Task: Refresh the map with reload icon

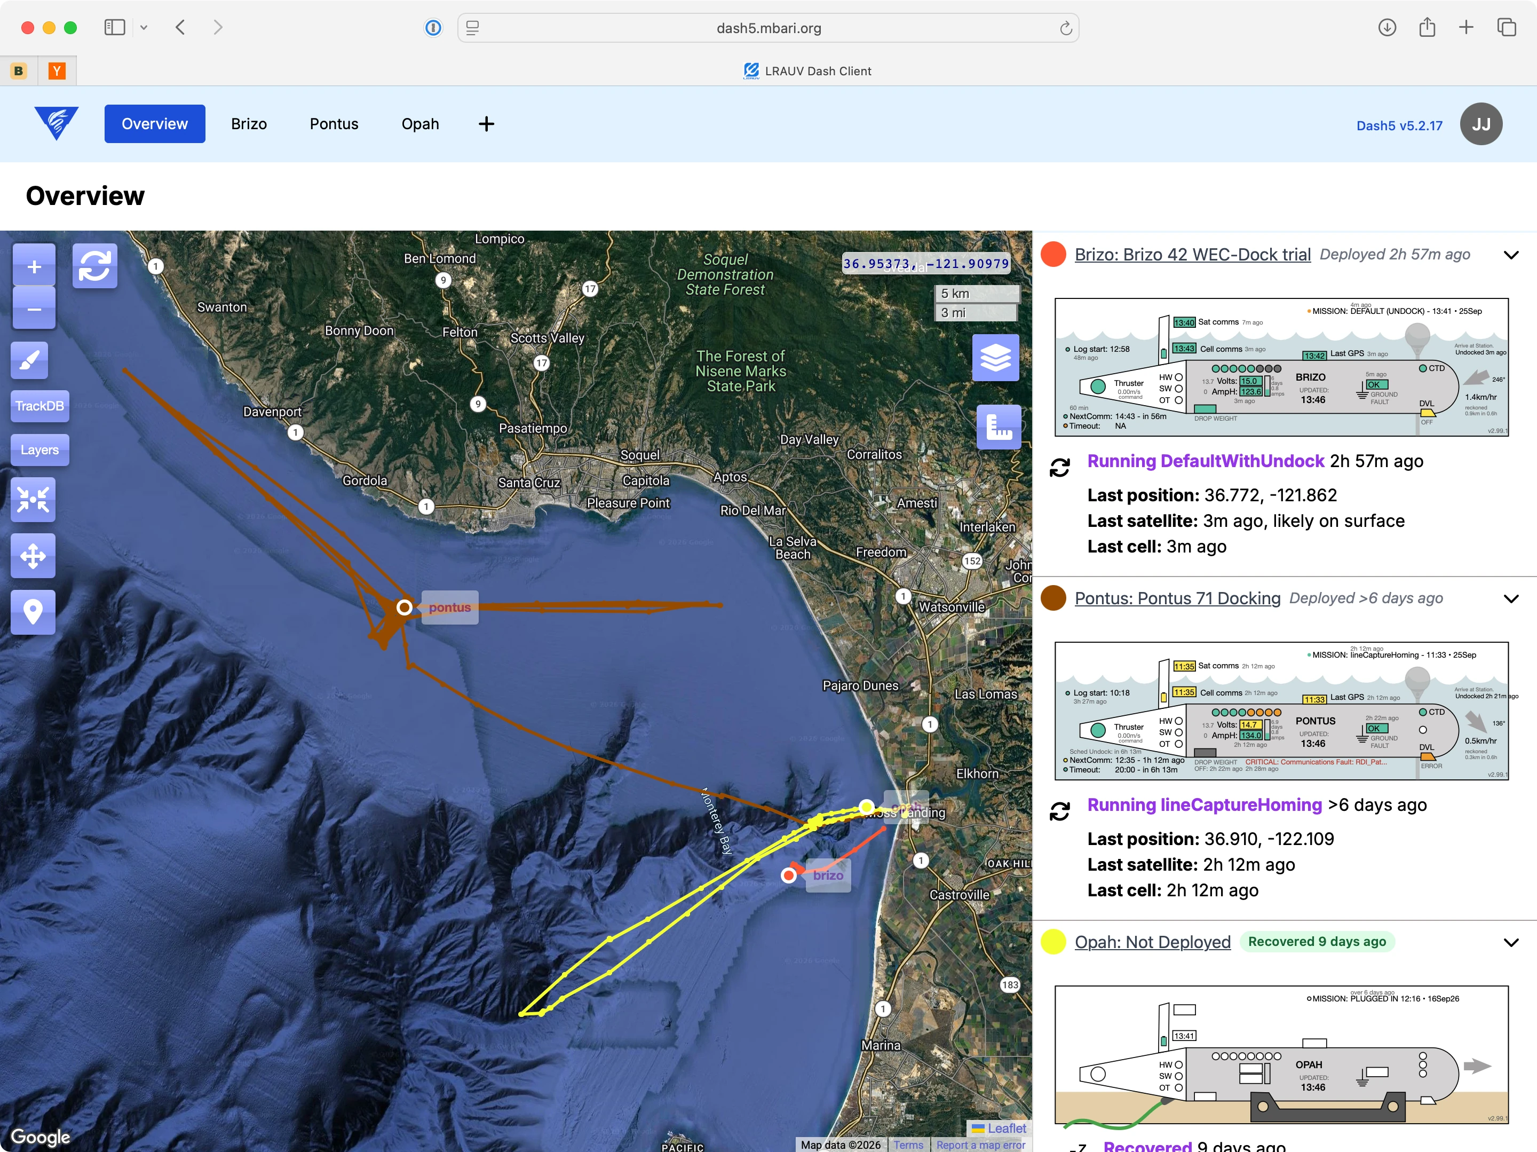Action: pos(94,265)
